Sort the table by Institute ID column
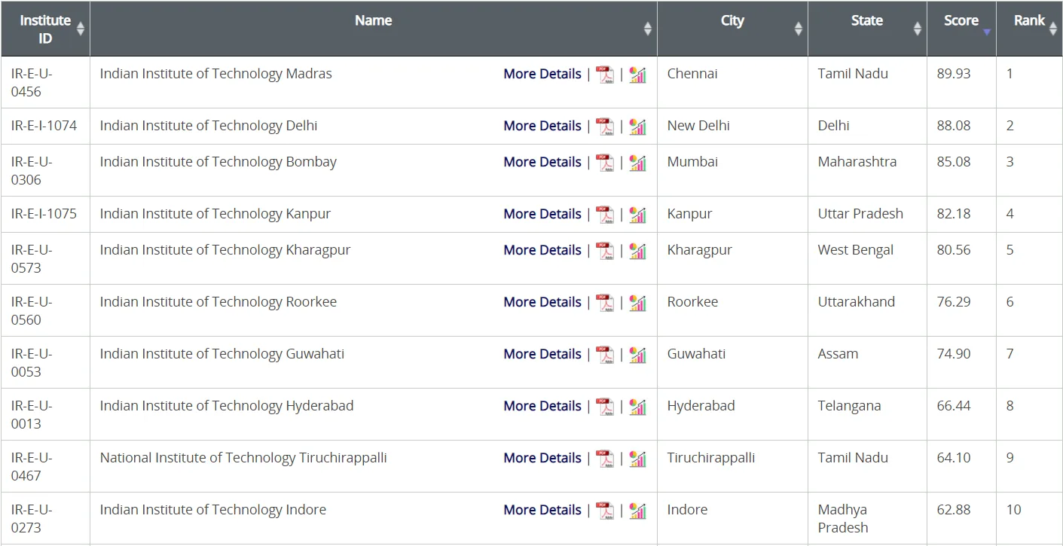Image resolution: width=1063 pixels, height=546 pixels. coord(45,29)
